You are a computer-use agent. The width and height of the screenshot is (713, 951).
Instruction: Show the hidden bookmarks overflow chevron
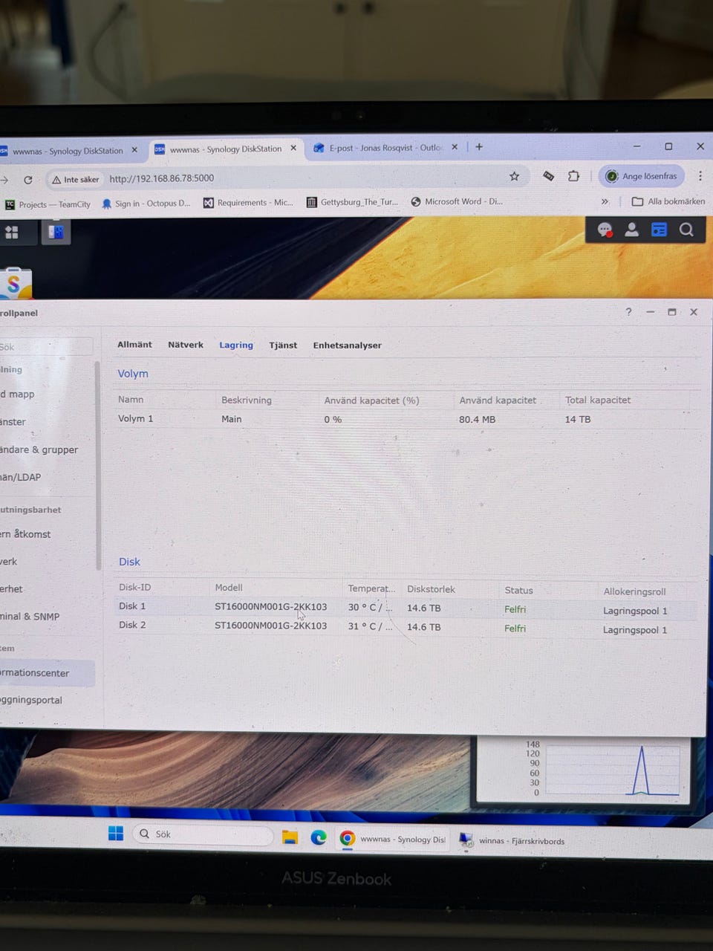click(x=605, y=201)
